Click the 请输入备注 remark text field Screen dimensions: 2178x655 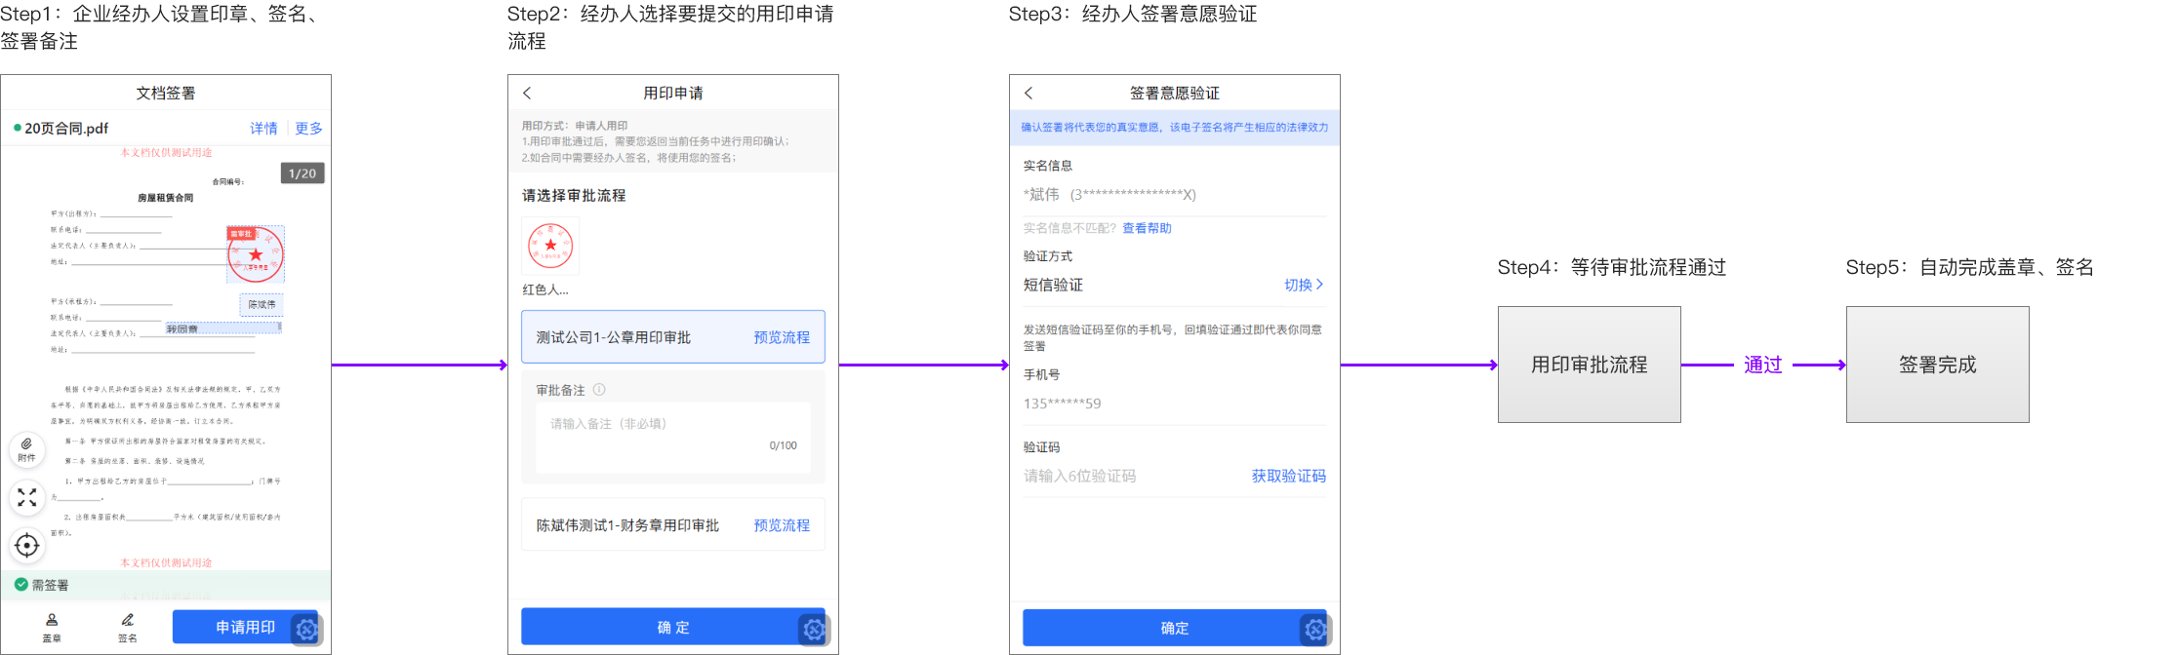[x=672, y=436]
